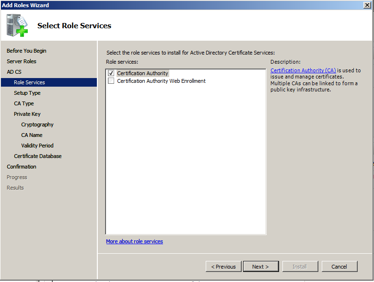Click the server role wizard icon
This screenshot has height=282, width=374.
coord(17,25)
